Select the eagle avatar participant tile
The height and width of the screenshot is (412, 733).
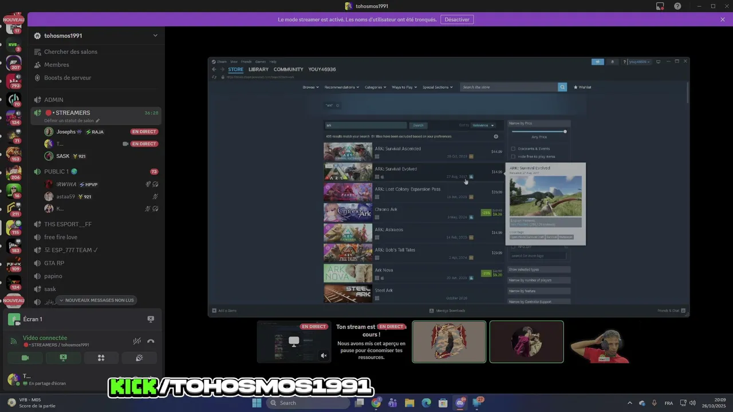[449, 342]
